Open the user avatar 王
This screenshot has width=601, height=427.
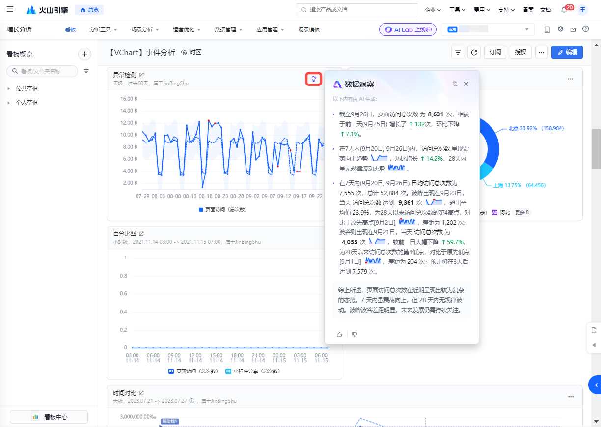coord(582,10)
